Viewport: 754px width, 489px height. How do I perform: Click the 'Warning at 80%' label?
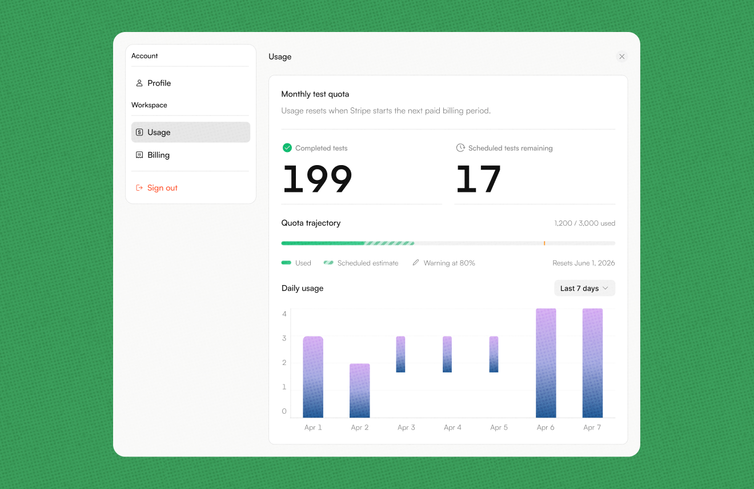(x=450, y=263)
